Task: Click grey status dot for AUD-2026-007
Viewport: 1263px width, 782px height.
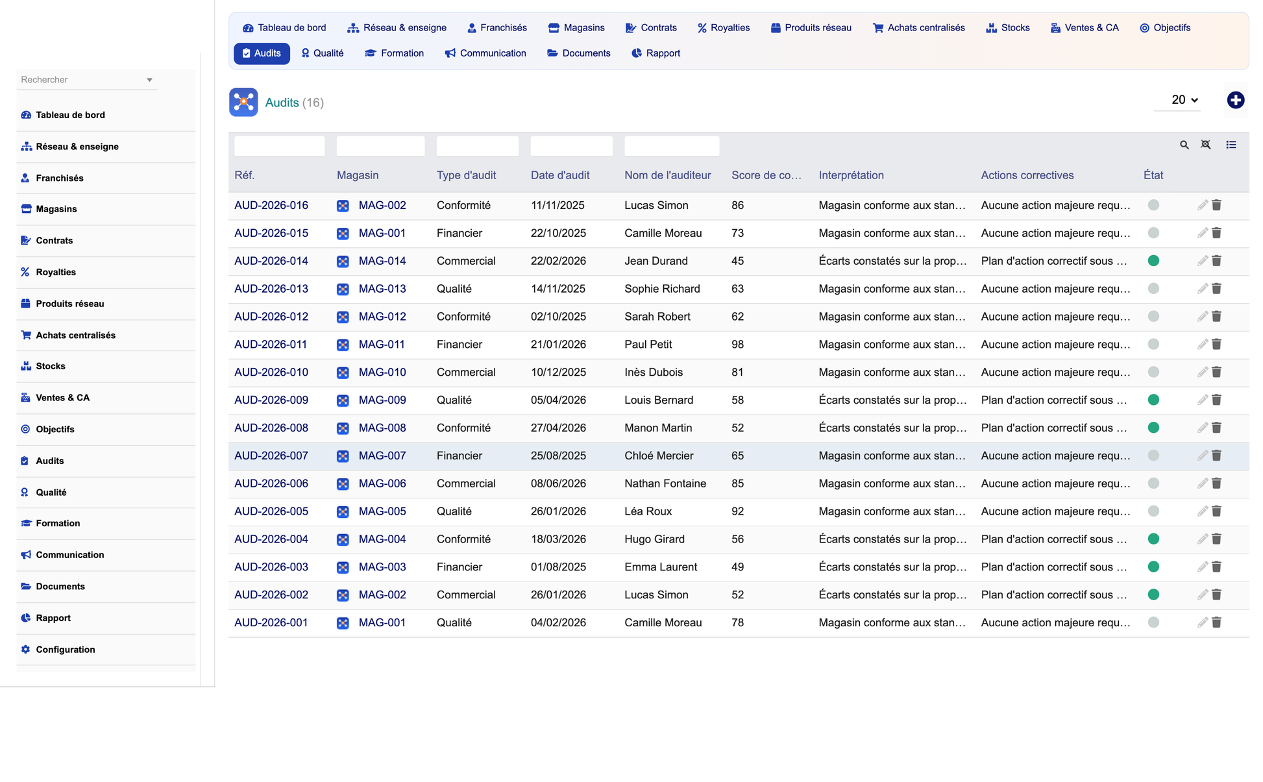Action: tap(1153, 456)
